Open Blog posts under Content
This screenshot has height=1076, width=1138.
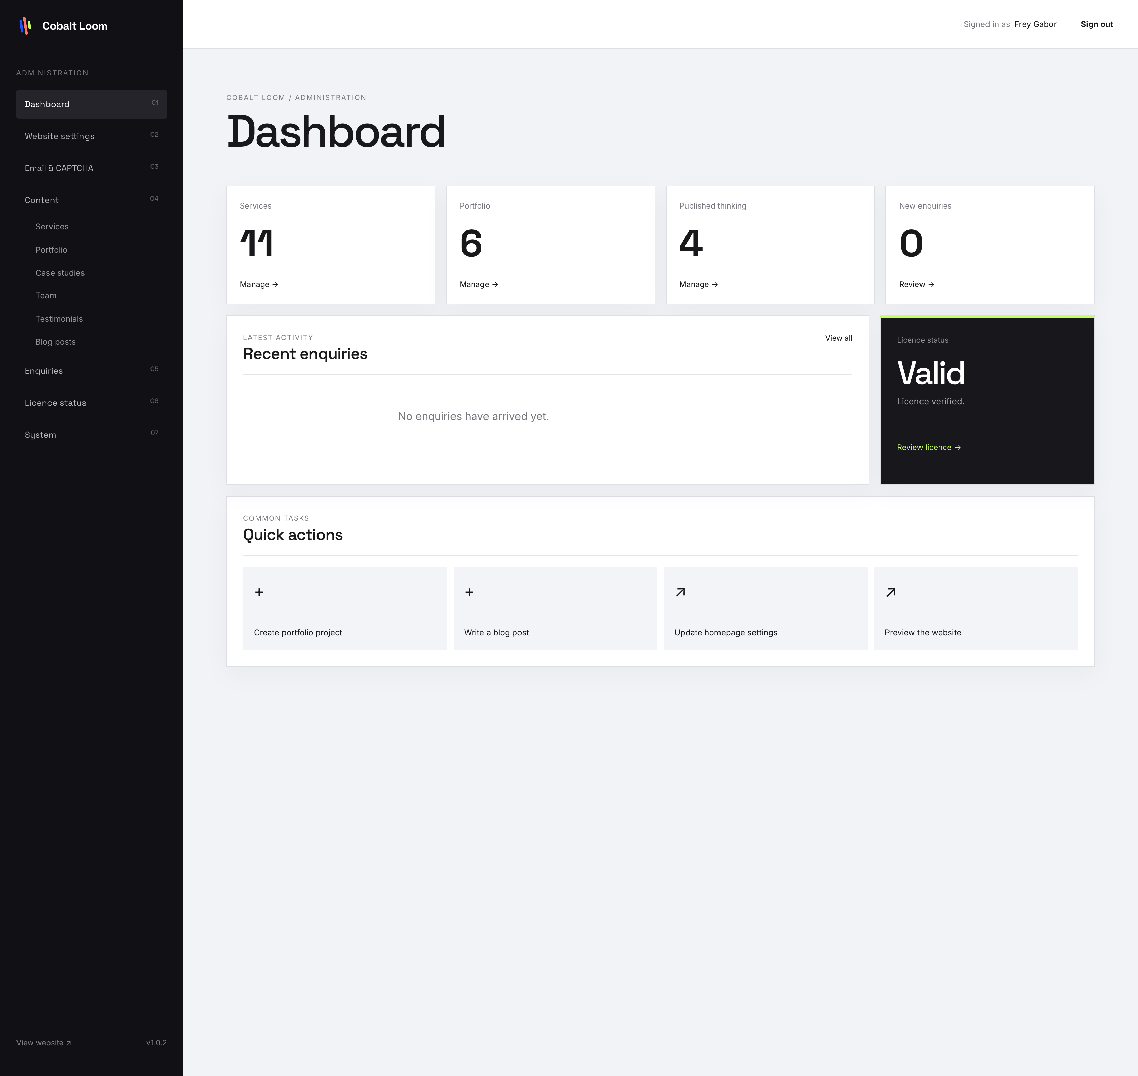56,342
